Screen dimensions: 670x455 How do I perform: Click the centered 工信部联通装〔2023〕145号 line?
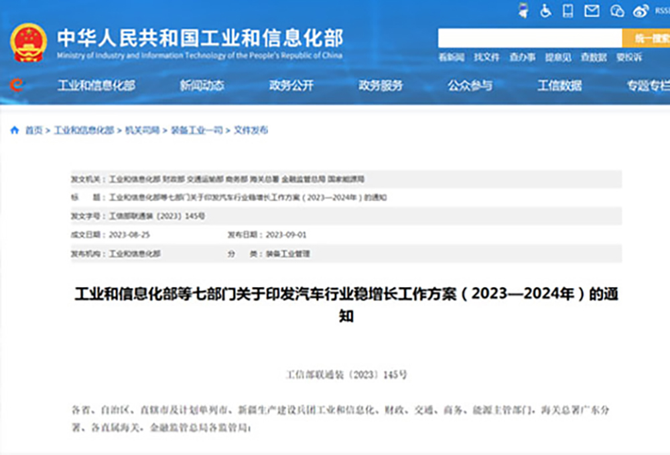[346, 375]
